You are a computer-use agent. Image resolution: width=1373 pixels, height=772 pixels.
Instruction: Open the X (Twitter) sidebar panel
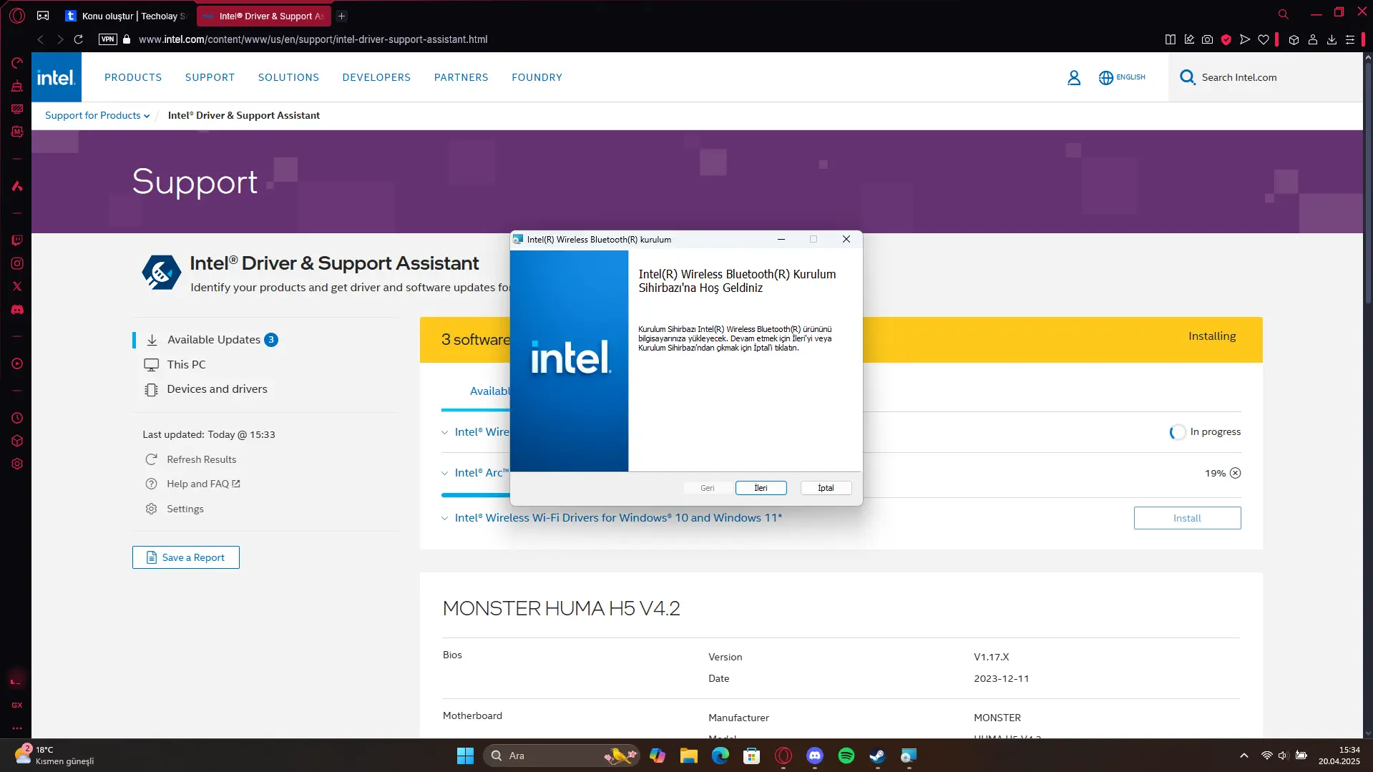(17, 286)
